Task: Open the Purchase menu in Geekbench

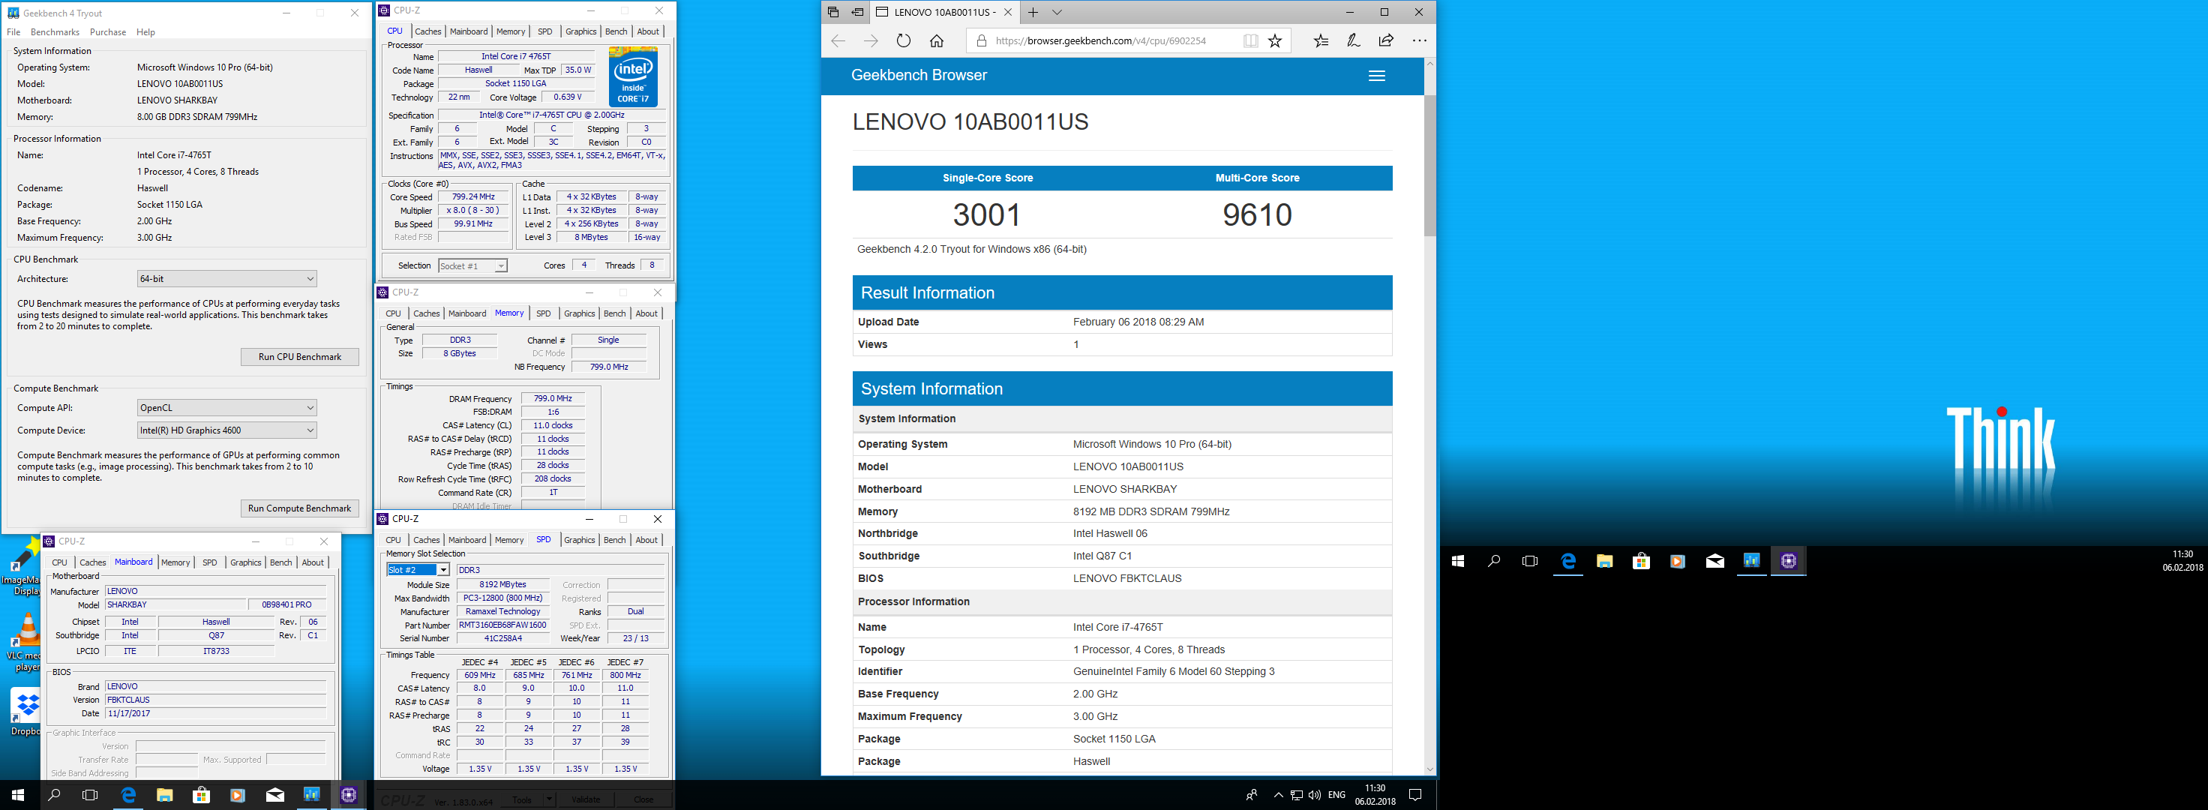Action: pyautogui.click(x=108, y=31)
